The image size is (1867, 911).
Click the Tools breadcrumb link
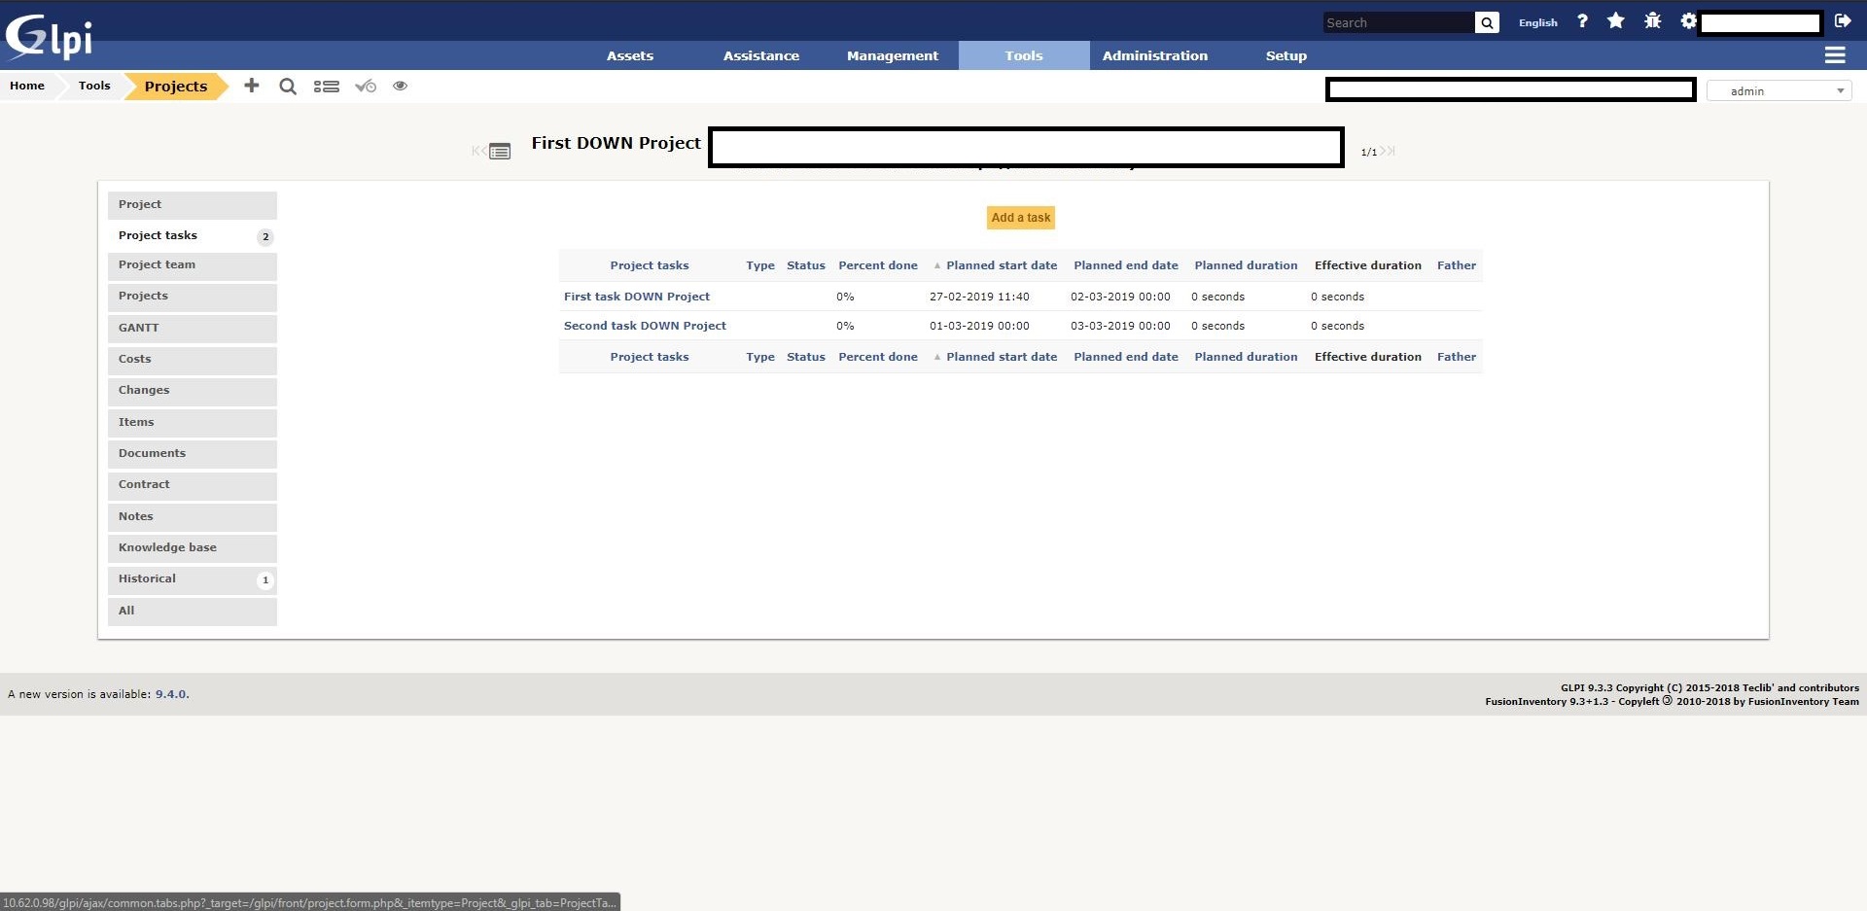(x=94, y=86)
